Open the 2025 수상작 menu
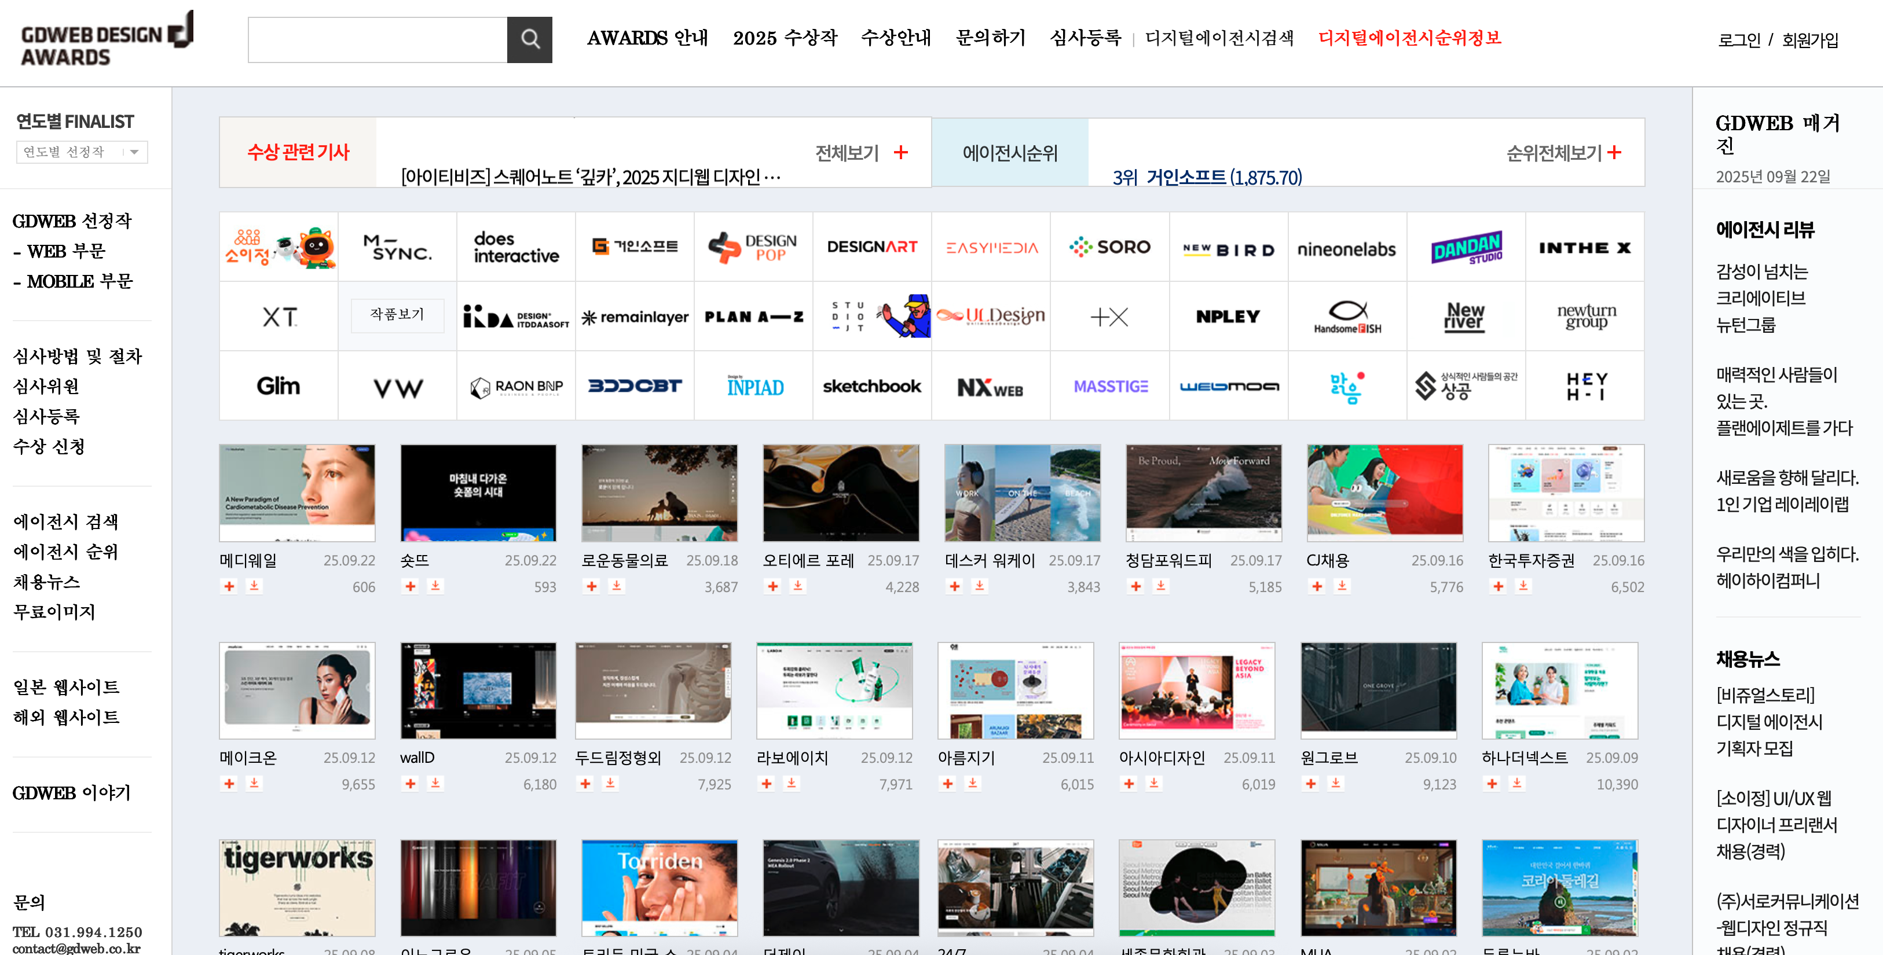 (785, 38)
